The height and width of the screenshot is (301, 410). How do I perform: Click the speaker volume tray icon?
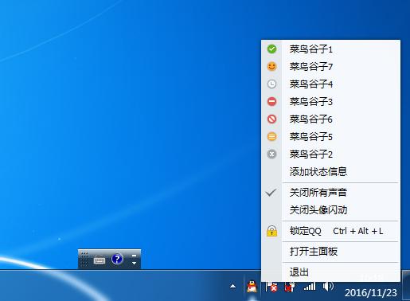point(328,286)
